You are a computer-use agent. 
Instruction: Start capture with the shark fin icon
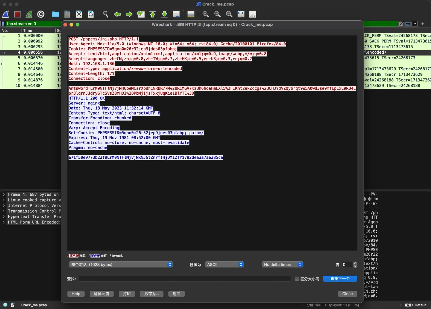[6, 14]
